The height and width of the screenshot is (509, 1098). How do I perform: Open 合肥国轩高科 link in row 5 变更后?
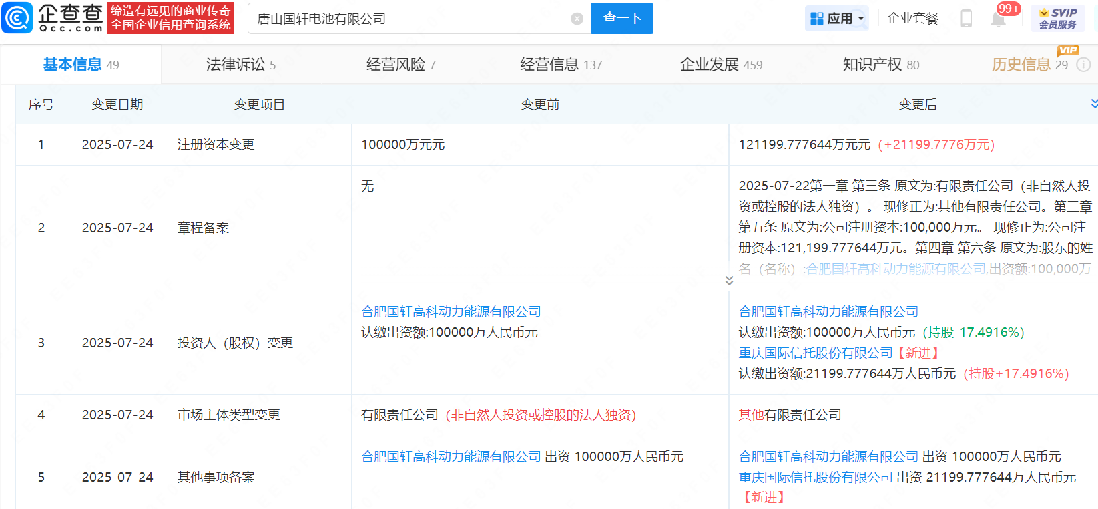(x=828, y=456)
